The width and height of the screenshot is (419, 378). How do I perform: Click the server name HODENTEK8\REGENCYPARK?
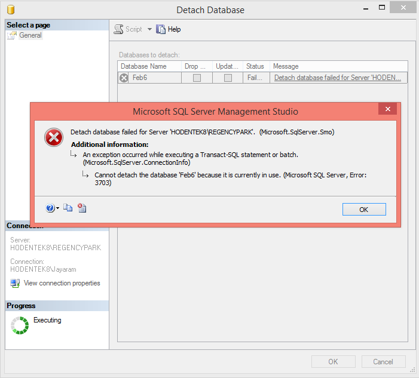pos(56,248)
